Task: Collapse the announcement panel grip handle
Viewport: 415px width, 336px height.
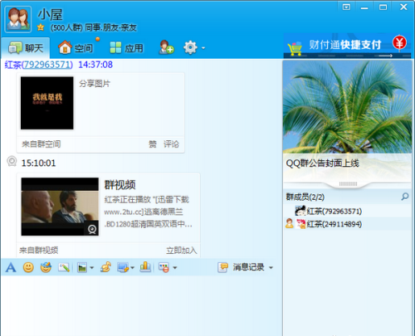Action: click(x=348, y=184)
